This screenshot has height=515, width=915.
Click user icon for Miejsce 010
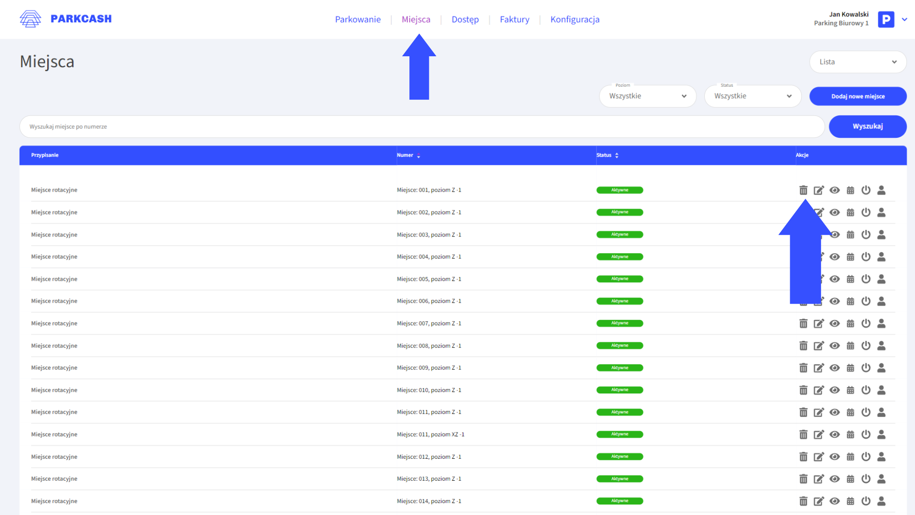[881, 390]
